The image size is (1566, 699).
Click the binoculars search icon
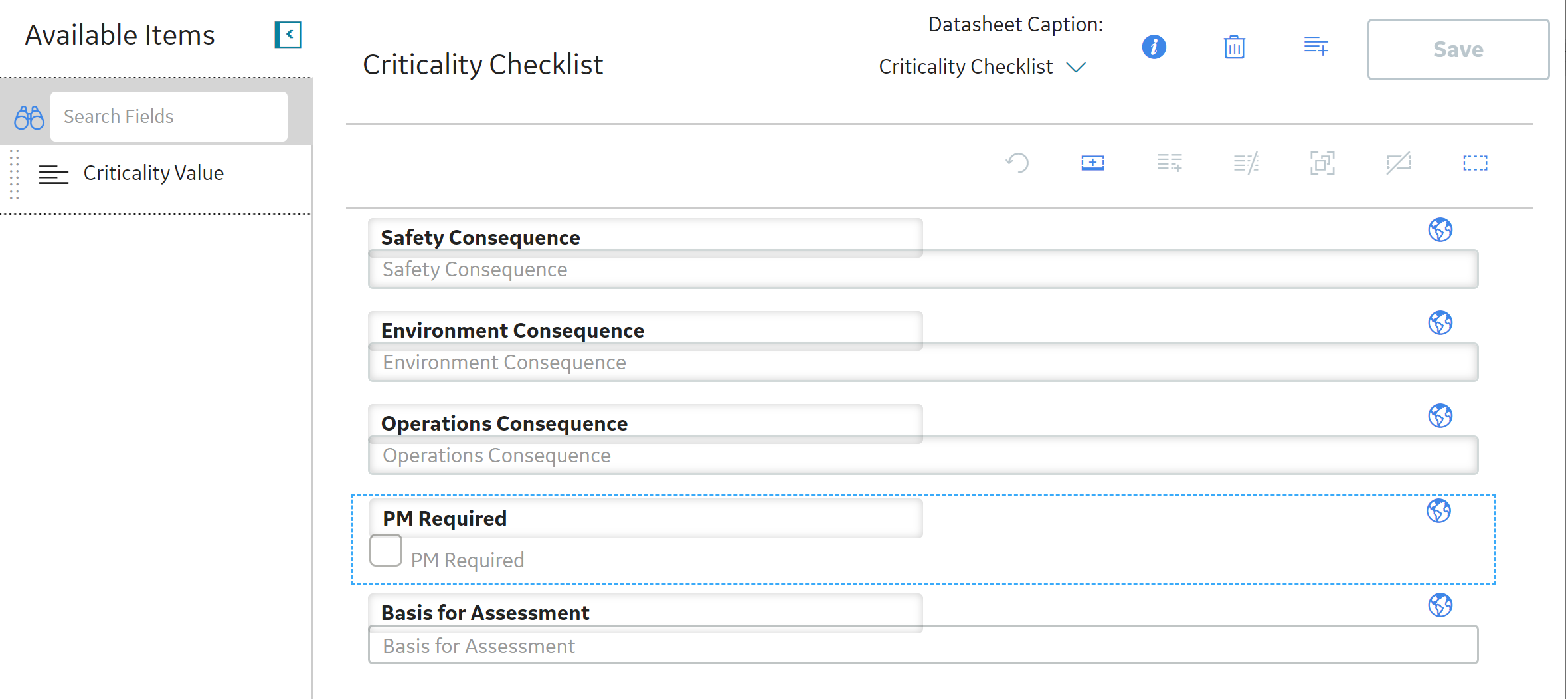[x=29, y=118]
